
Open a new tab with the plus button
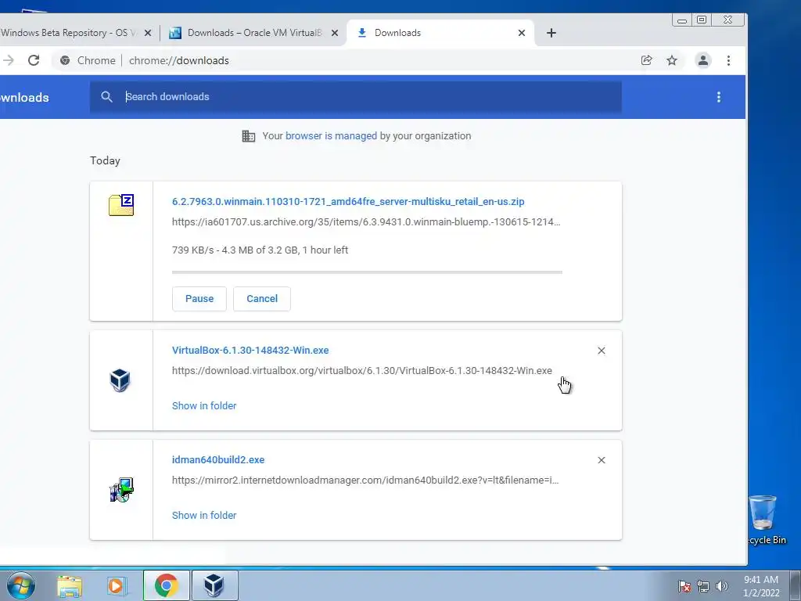tap(551, 33)
